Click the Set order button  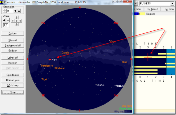tap(169, 9)
